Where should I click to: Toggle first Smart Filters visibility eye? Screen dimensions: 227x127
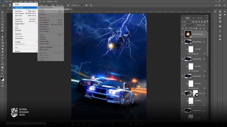pos(187,49)
